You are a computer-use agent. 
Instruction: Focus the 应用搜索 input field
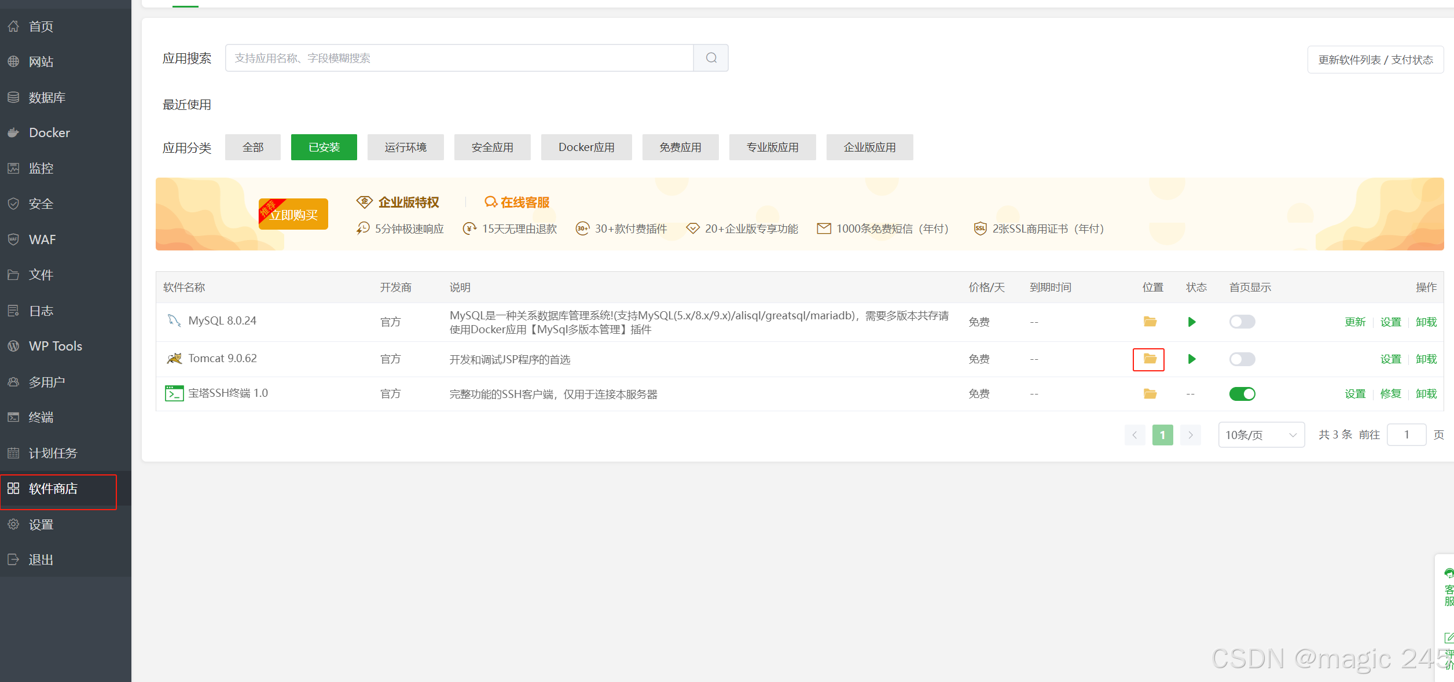459,58
